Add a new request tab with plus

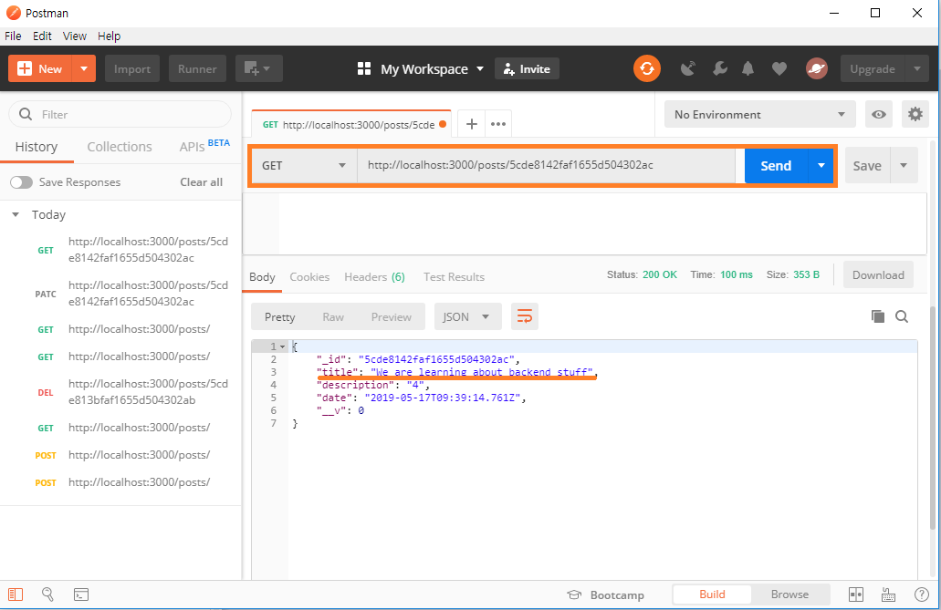pos(472,124)
